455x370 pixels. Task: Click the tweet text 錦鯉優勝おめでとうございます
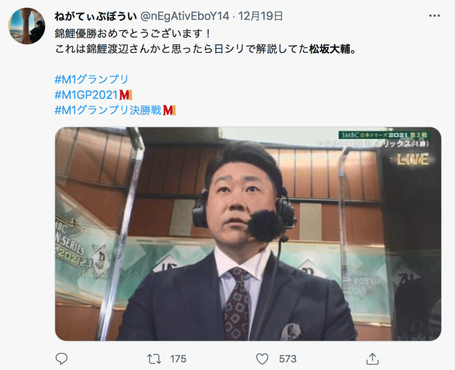point(128,34)
